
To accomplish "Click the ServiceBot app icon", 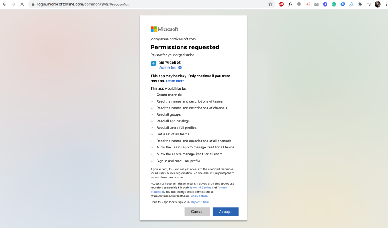I will tap(154, 64).
